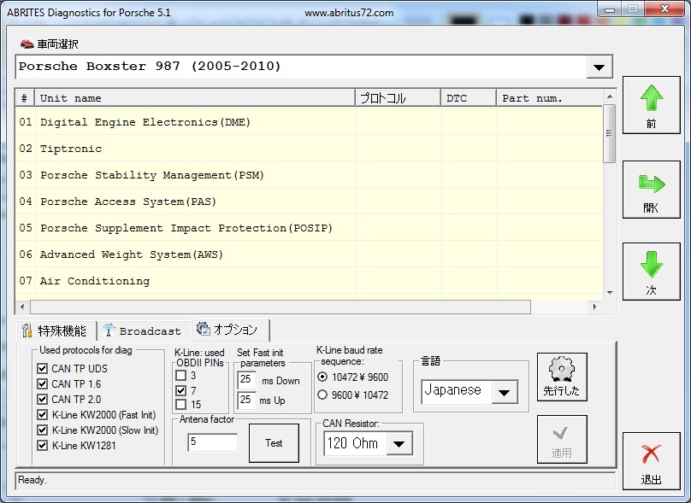Screen dimensions: 691x503
Task: Switch to the Broadcast tab label
Action: pyautogui.click(x=151, y=331)
